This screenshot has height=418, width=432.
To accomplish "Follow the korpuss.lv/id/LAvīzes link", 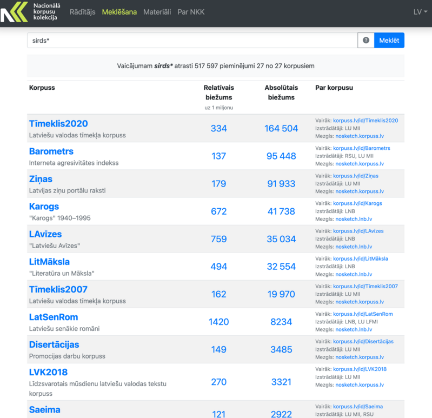I will [x=358, y=231].
